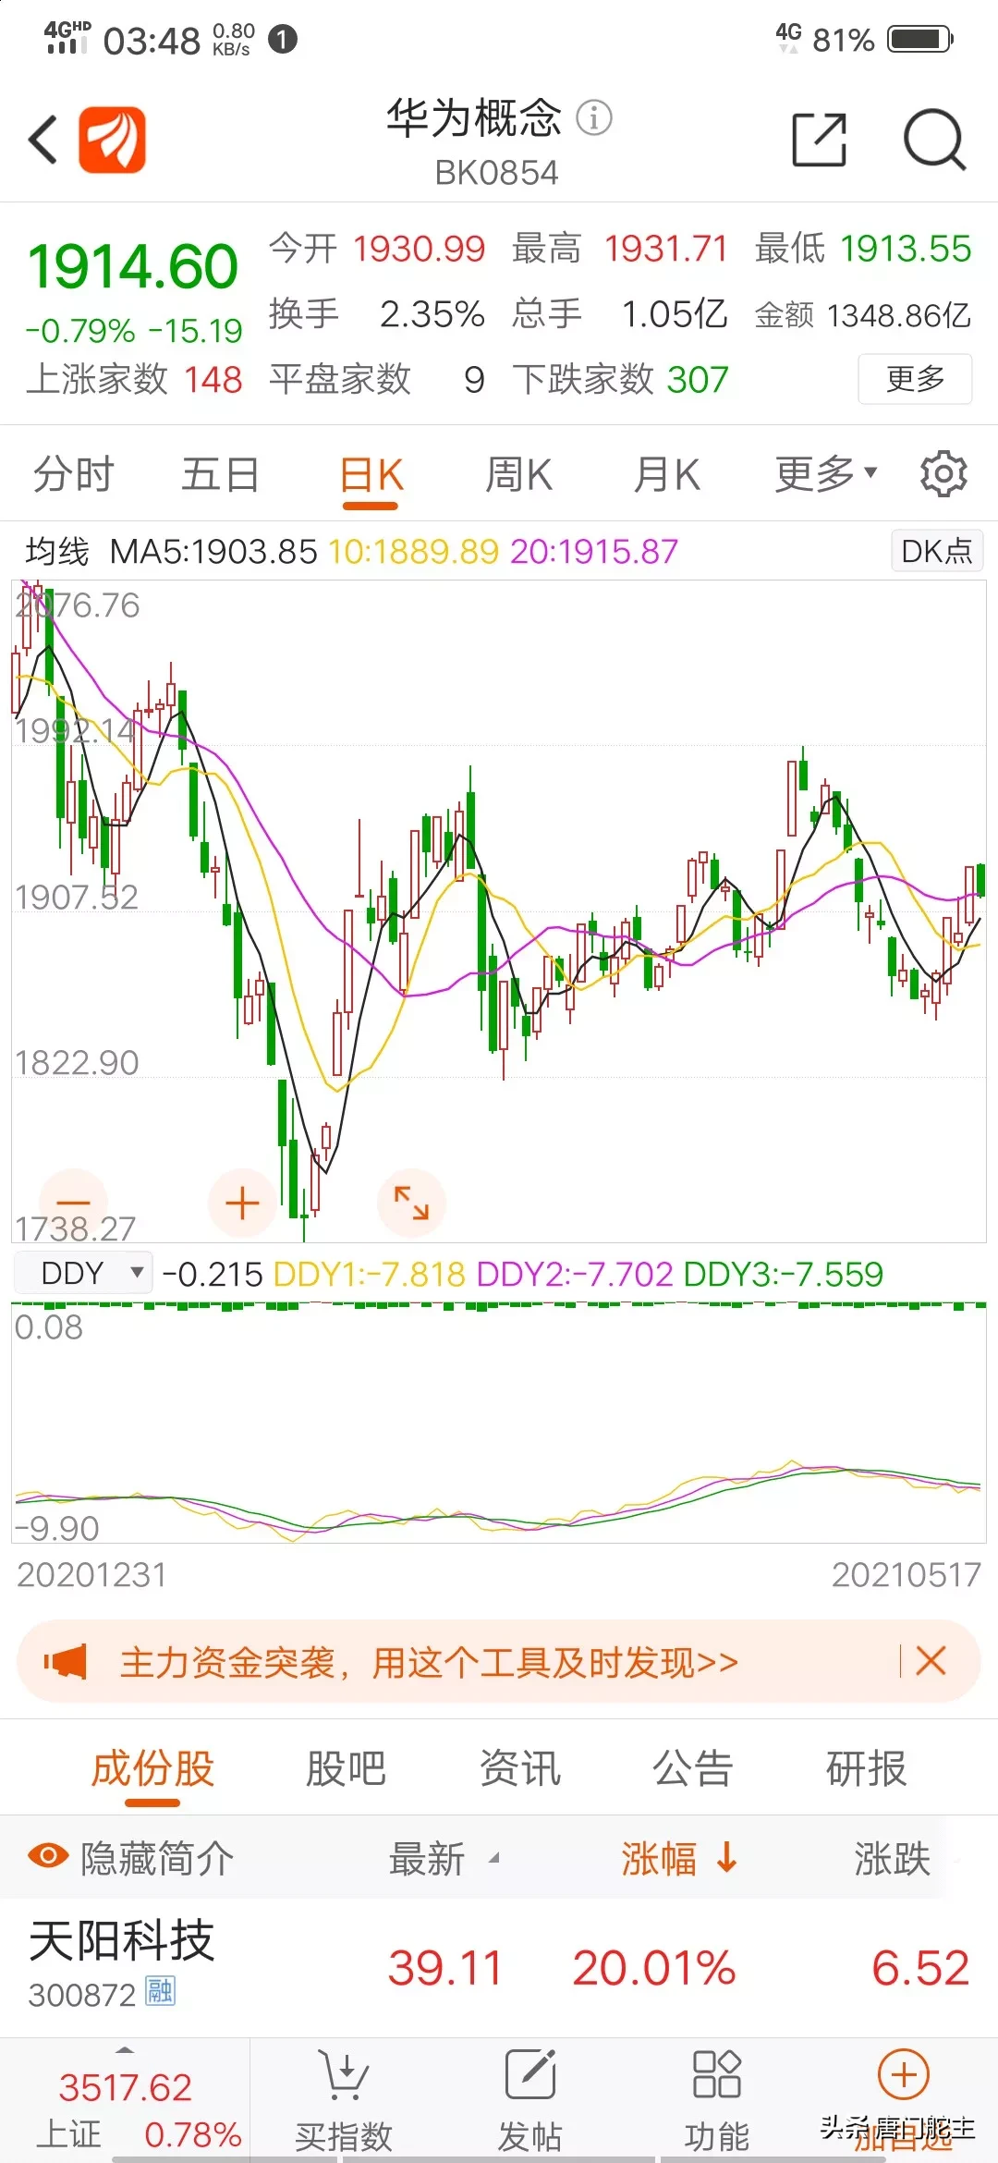The image size is (998, 2163).
Task: Open the 天阳科技 stock row
Action: point(499,1967)
